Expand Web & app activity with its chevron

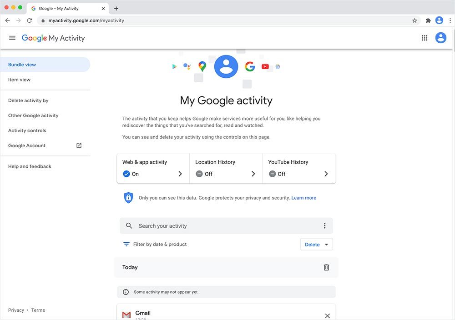(180, 174)
